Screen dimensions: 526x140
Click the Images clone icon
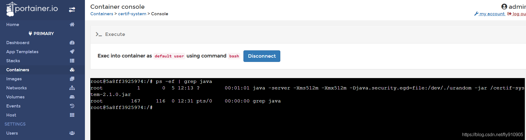point(72,79)
